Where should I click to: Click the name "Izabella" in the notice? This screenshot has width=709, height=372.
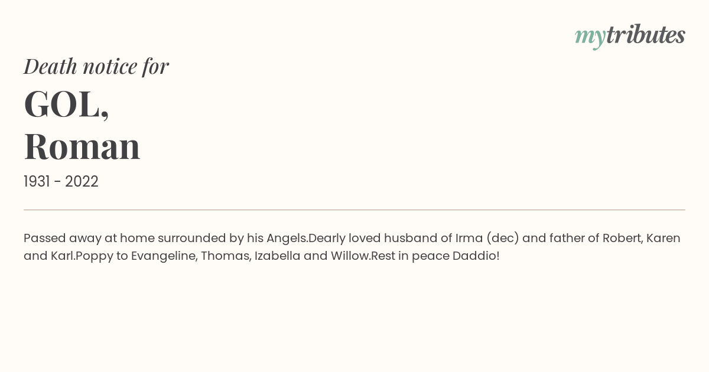277,256
